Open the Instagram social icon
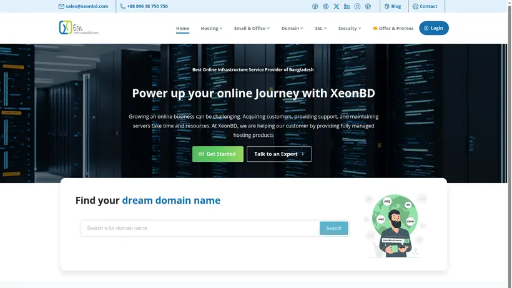This screenshot has width=512, height=288. click(358, 6)
